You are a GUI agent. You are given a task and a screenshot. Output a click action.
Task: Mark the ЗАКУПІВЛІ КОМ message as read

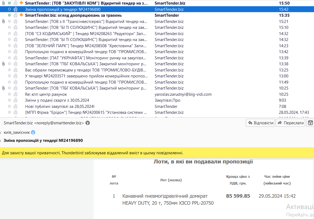[x=9, y=3]
